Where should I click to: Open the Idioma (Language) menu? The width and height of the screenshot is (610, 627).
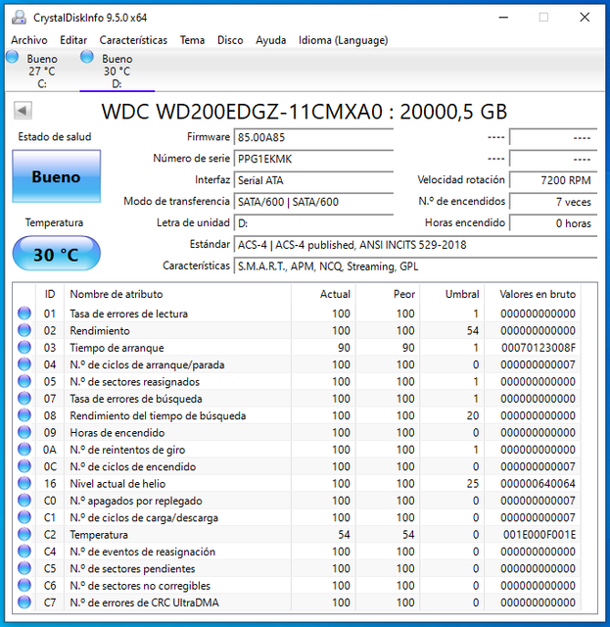(x=343, y=40)
